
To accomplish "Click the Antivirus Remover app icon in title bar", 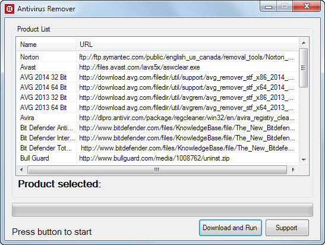I will [x=10, y=9].
